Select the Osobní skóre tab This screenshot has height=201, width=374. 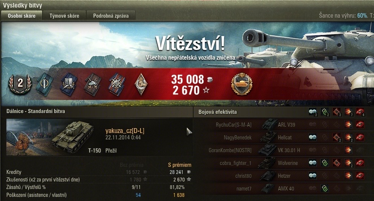pyautogui.click(x=22, y=16)
